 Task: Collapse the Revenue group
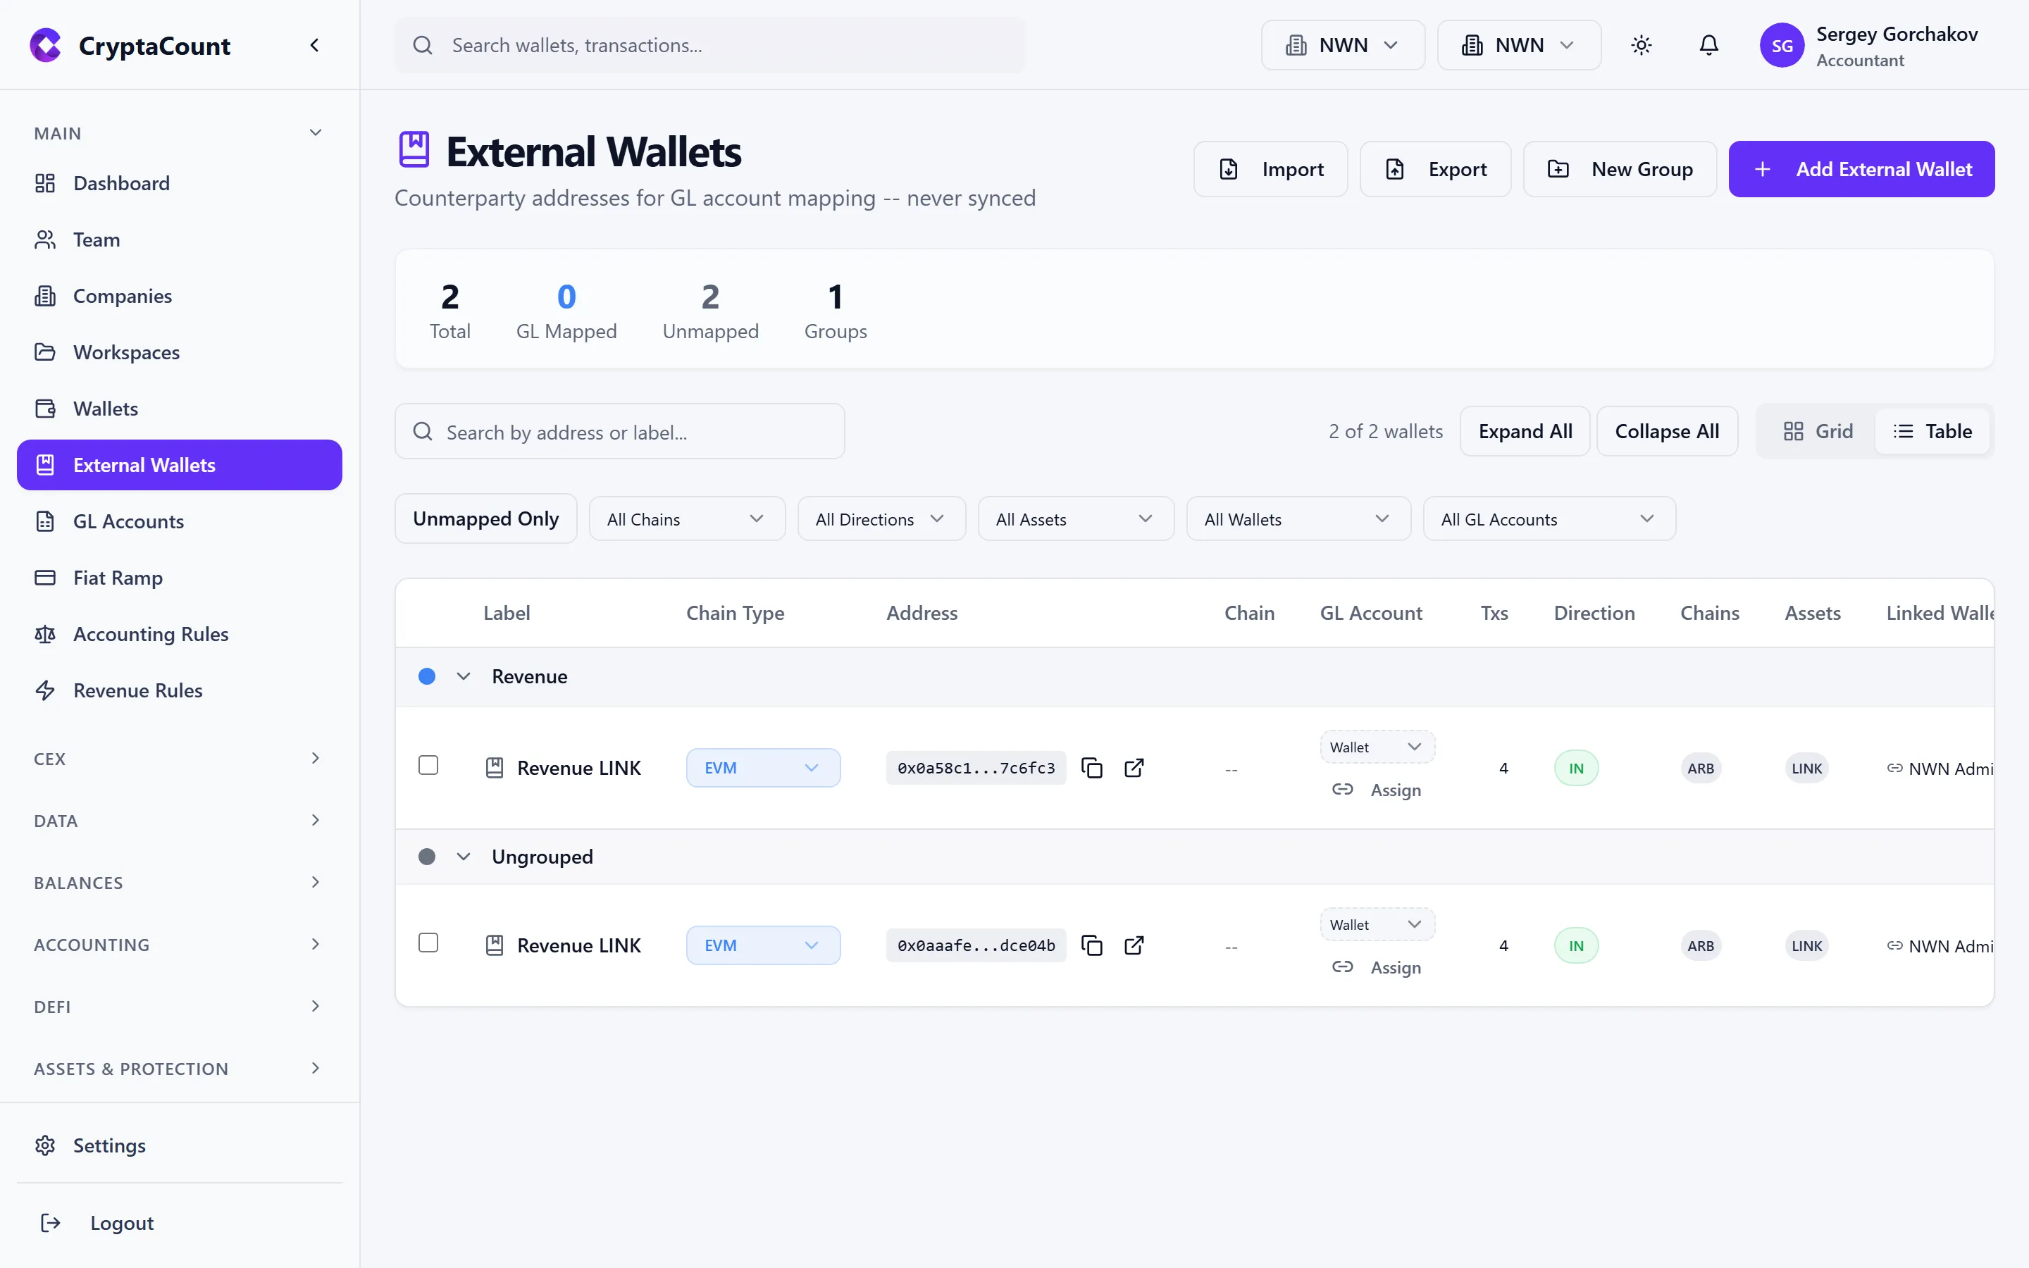[x=464, y=676]
